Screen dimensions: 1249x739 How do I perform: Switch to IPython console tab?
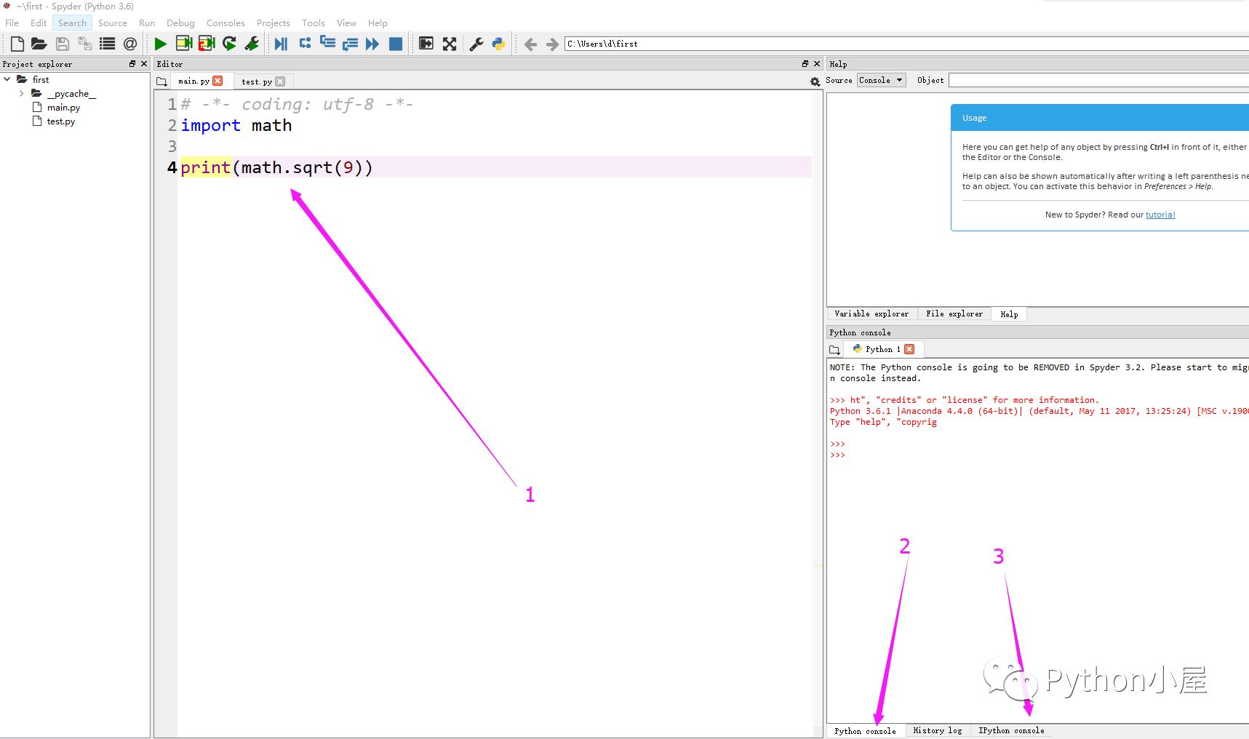pos(1011,730)
